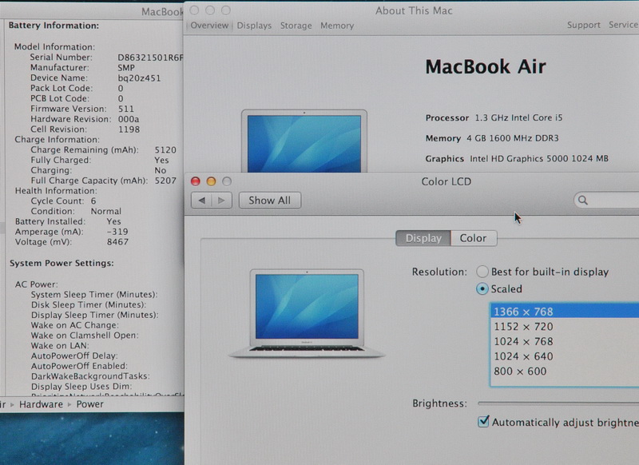The height and width of the screenshot is (465, 639).
Task: Click the serial number D86321501R6F value
Action: [150, 58]
